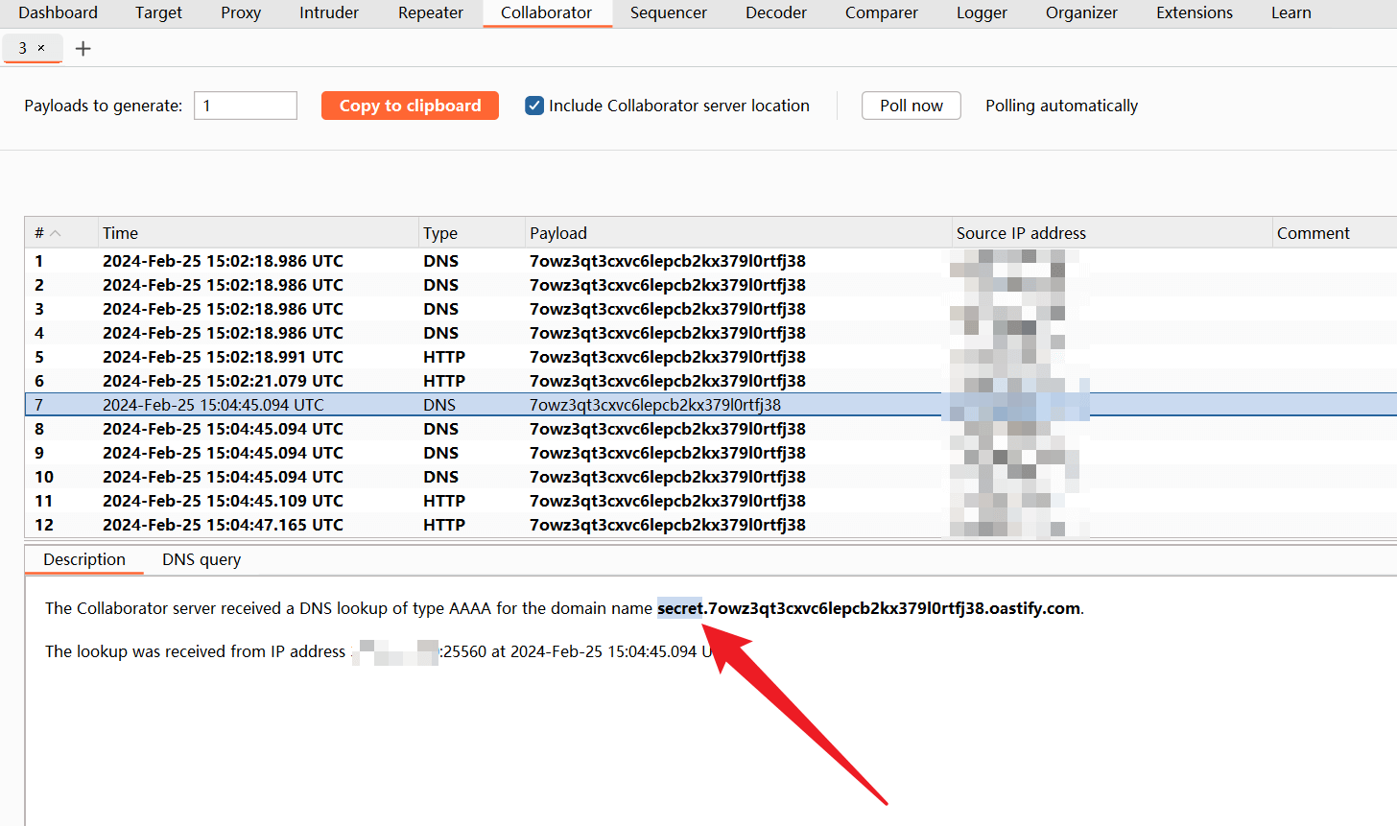Click the 15:04:45.109 UTC timestamp of interaction 11
This screenshot has height=826, width=1397.
223,501
